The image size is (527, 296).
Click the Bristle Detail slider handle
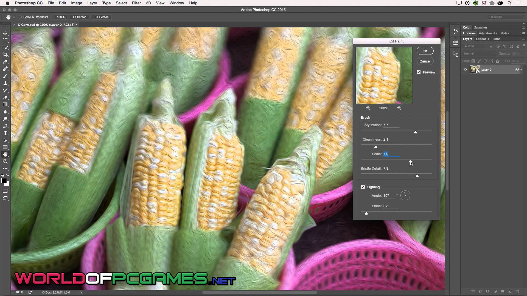417,176
